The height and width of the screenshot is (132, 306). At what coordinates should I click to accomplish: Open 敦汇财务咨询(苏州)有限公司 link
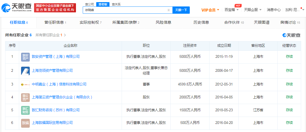56,110
